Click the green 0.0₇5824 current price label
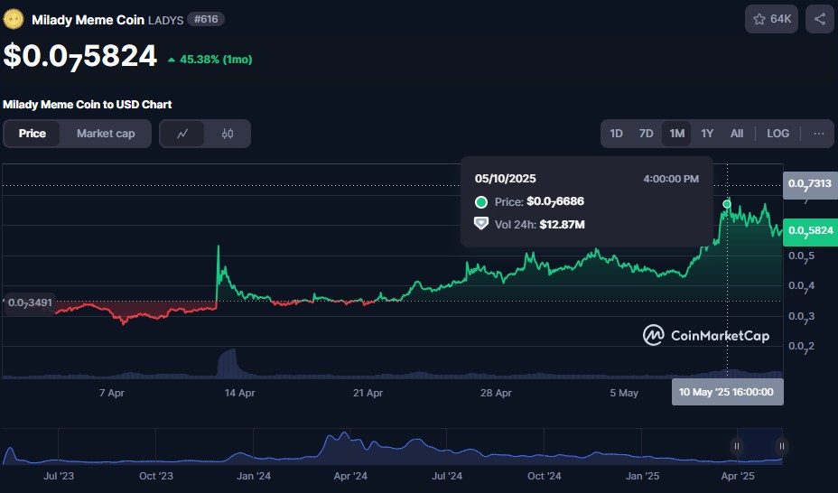 point(810,231)
